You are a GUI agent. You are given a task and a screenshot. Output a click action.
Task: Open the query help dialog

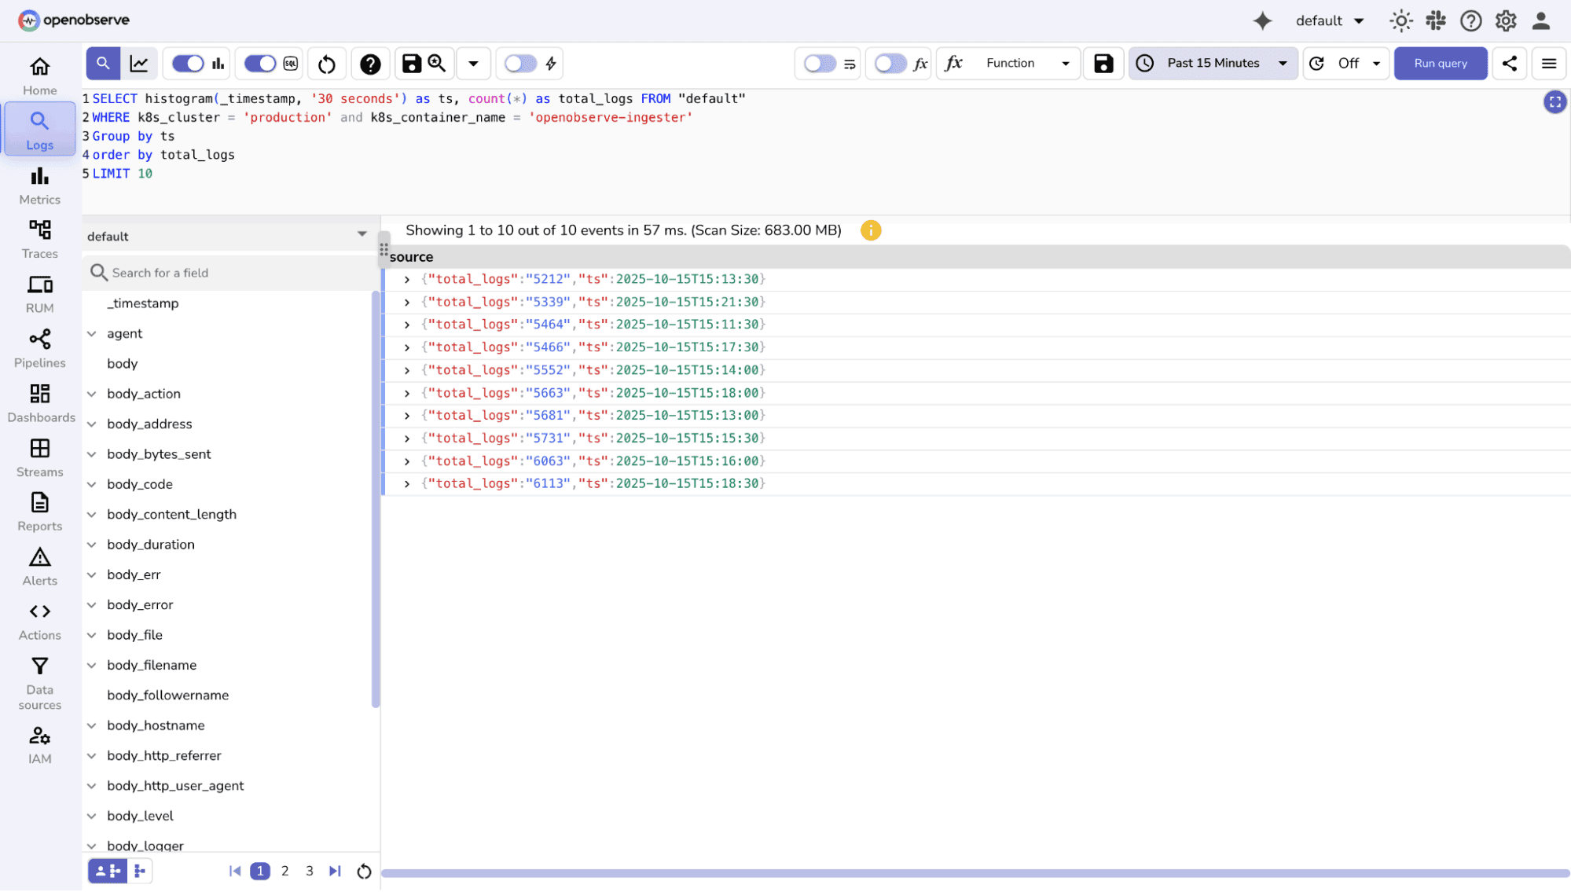tap(370, 63)
